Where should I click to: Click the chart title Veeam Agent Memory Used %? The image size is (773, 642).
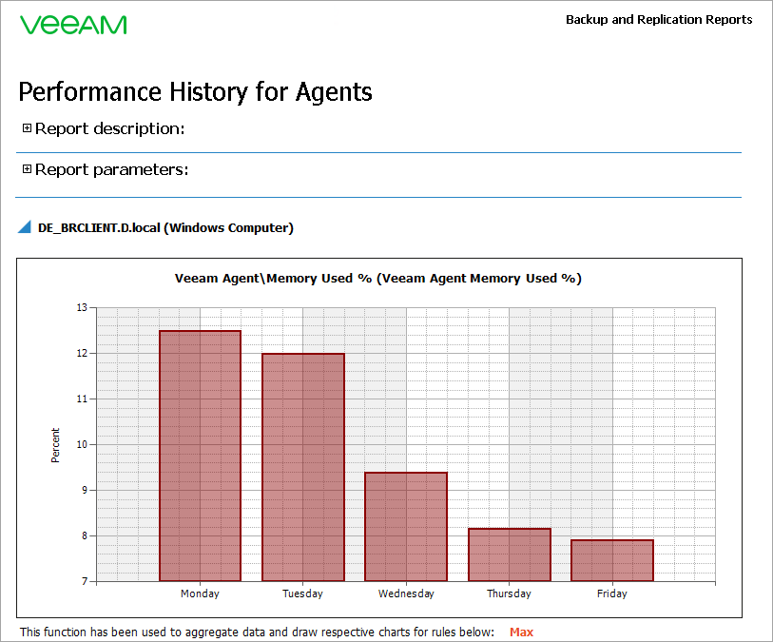(378, 278)
